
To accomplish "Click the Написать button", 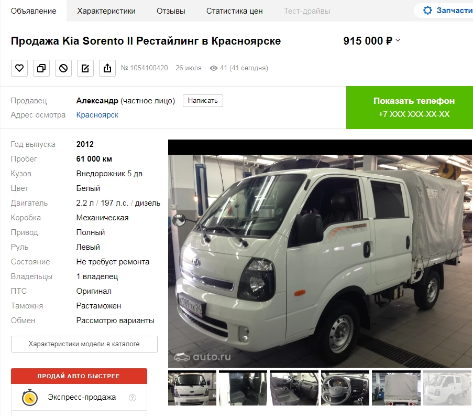I will coord(203,101).
